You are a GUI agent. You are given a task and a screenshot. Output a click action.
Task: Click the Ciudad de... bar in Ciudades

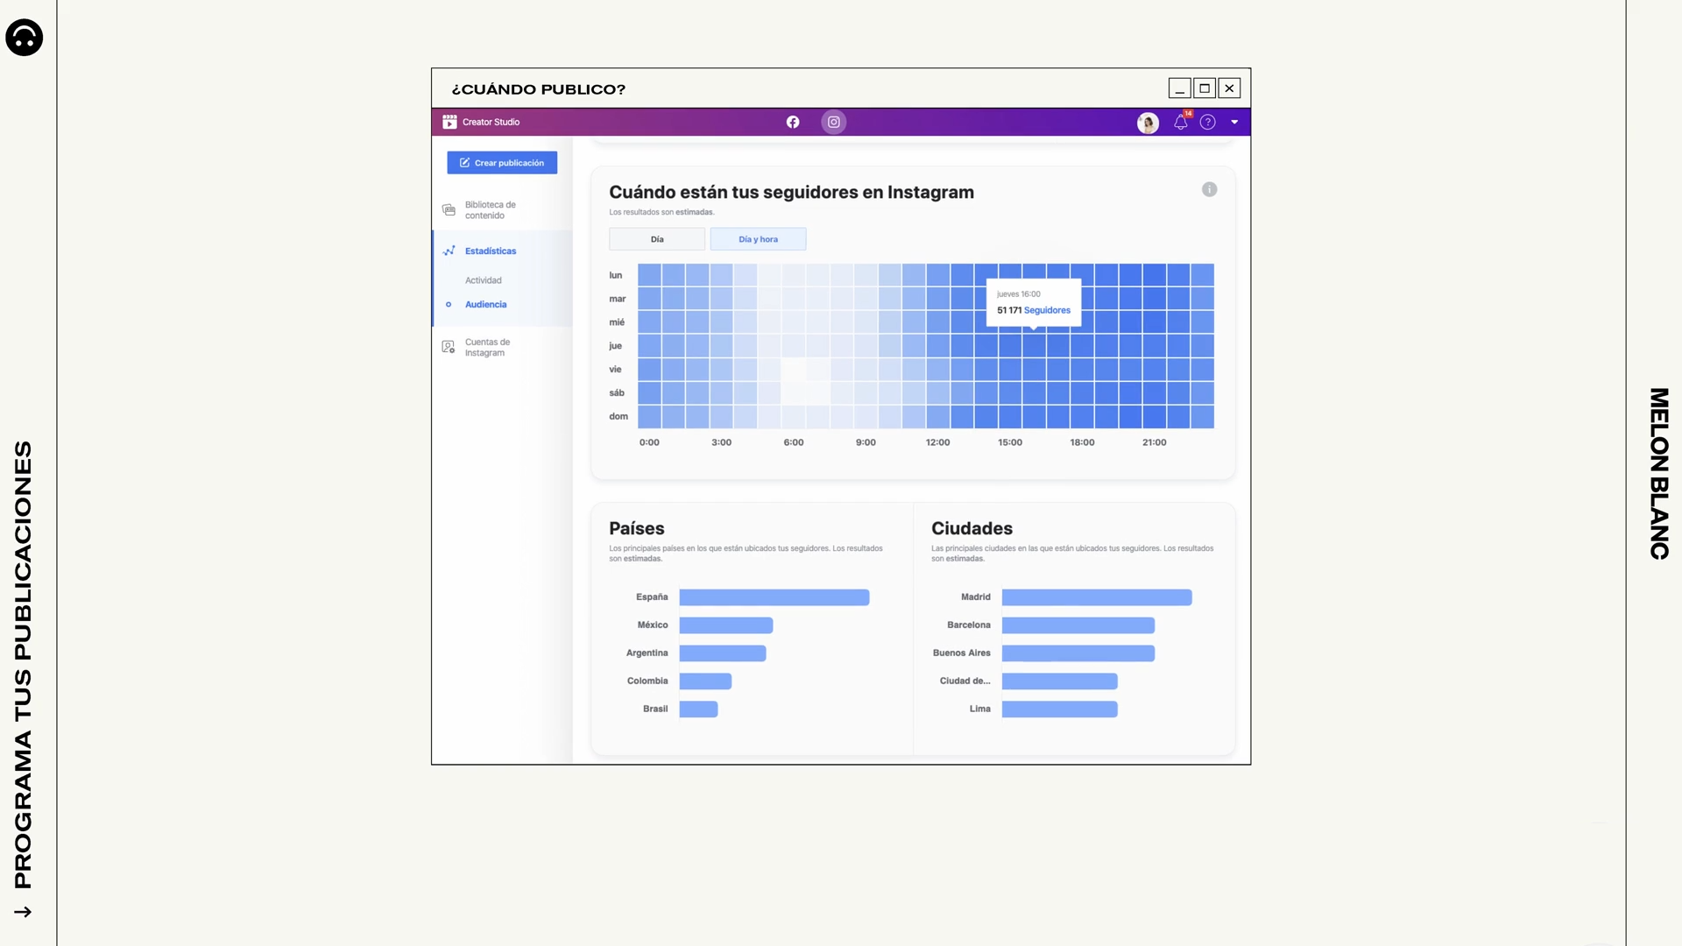[x=1060, y=681]
